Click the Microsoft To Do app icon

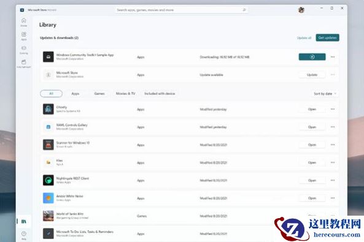tap(48, 233)
